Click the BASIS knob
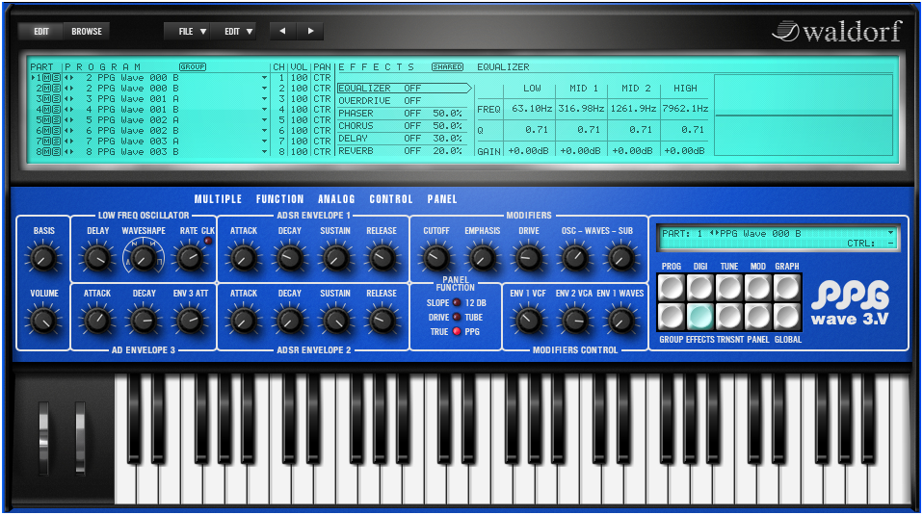This screenshot has width=923, height=515. pyautogui.click(x=43, y=258)
